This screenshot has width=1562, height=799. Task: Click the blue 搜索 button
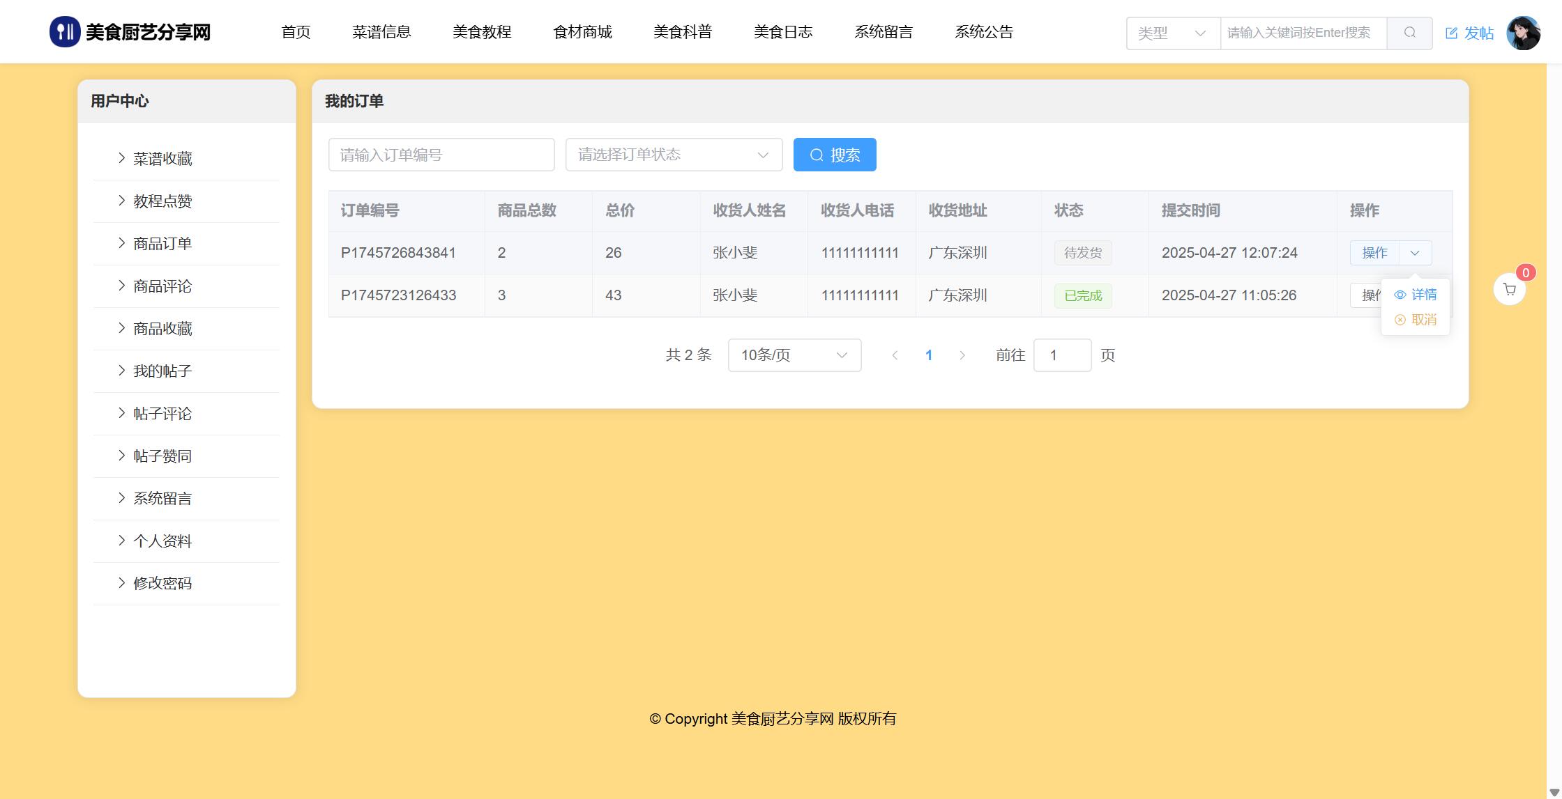(x=835, y=155)
